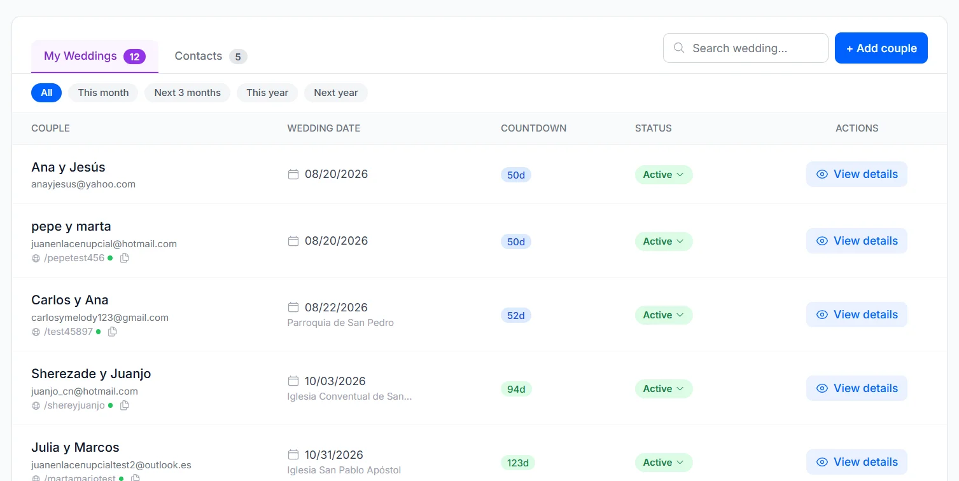
Task: Open Active status dropdown for Ana y Jesús
Action: click(x=664, y=175)
